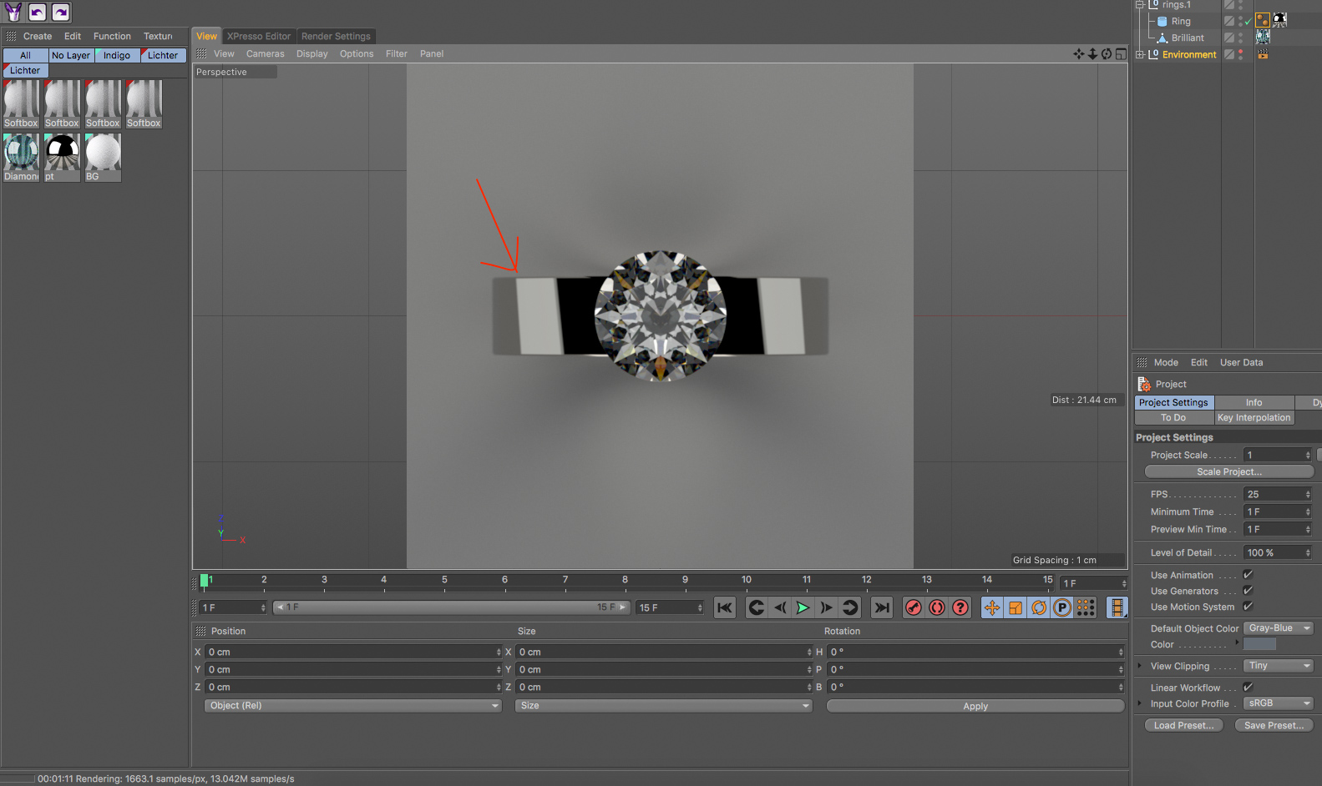Toggle the Rotation keyframe icon
This screenshot has width=1322, height=786.
[1039, 607]
